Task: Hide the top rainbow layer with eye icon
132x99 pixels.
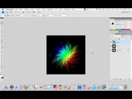Action: pyautogui.click(x=111, y=42)
